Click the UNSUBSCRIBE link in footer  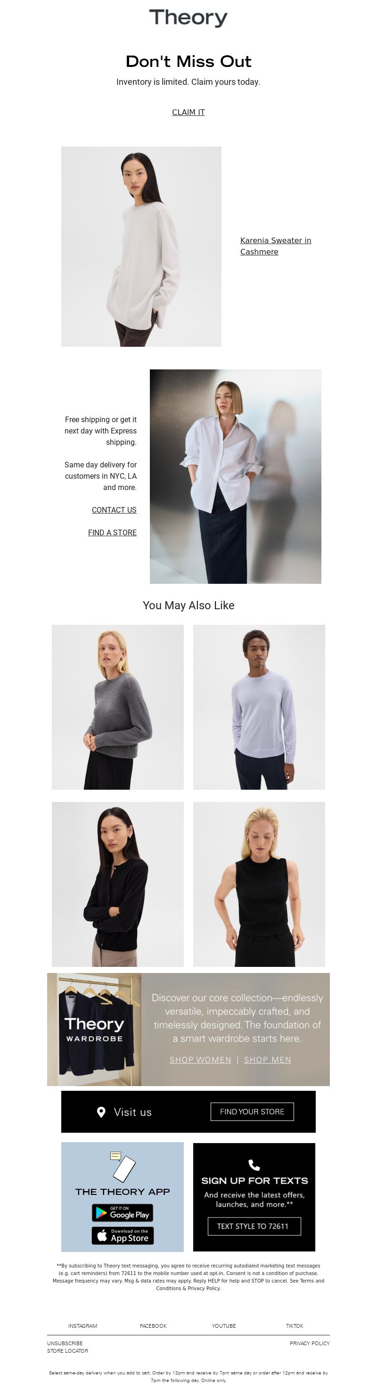point(65,1343)
